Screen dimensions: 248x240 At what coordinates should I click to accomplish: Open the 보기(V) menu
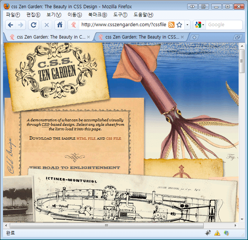point(54,15)
